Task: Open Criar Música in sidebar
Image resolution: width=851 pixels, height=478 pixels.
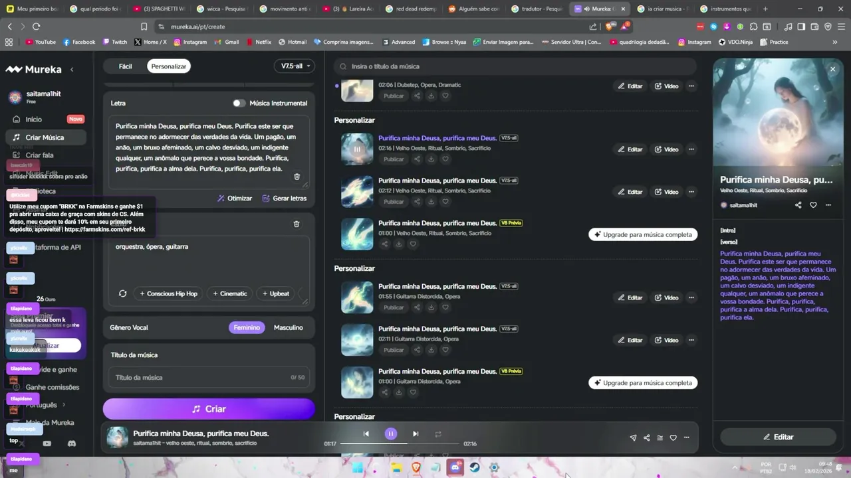Action: (x=45, y=137)
